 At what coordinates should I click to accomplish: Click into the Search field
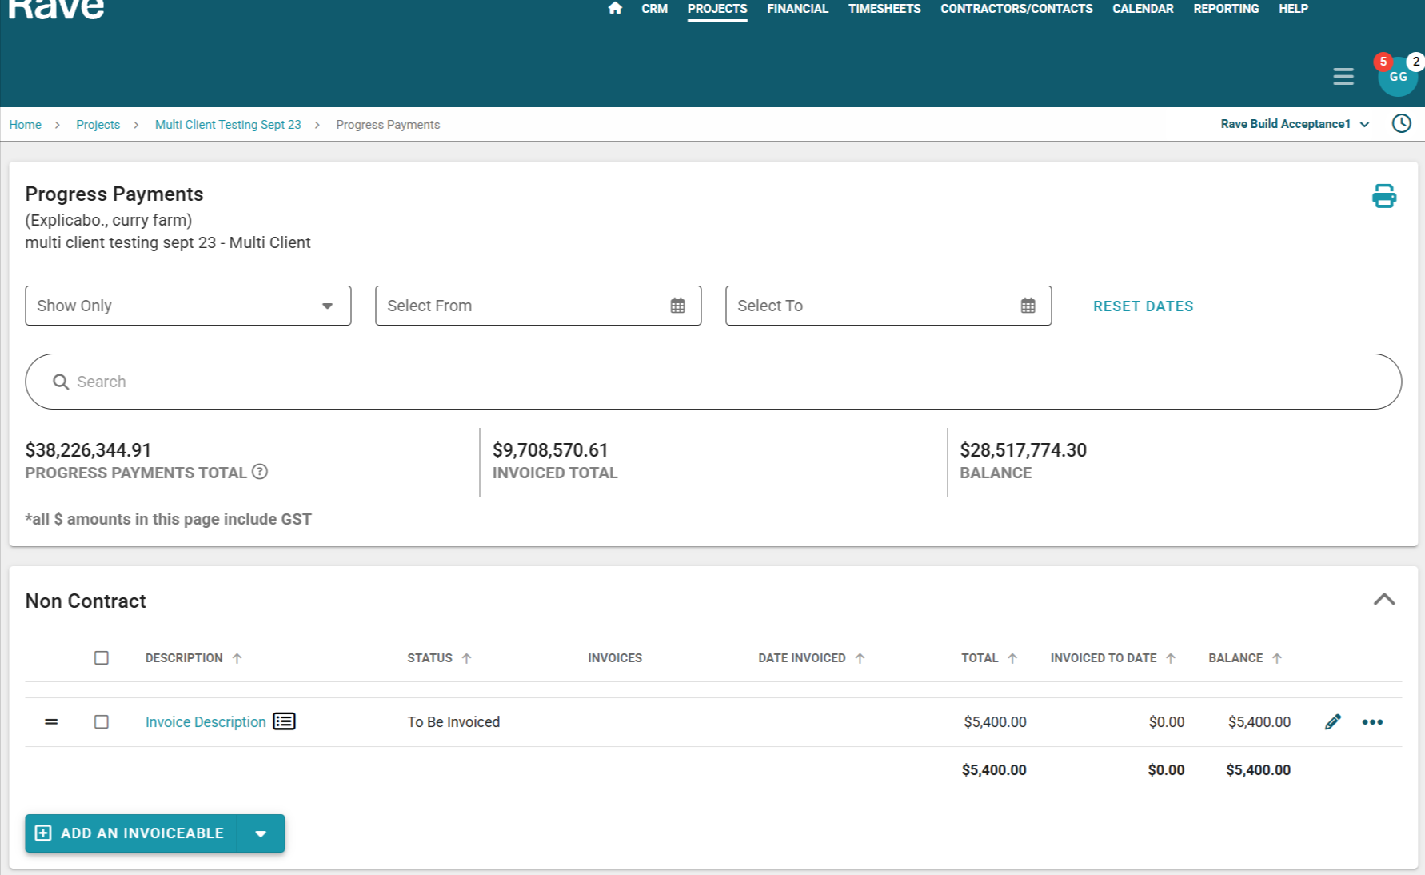[x=712, y=382]
